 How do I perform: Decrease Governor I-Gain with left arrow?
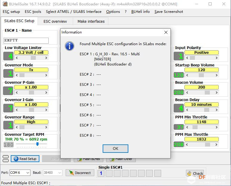point(17,110)
